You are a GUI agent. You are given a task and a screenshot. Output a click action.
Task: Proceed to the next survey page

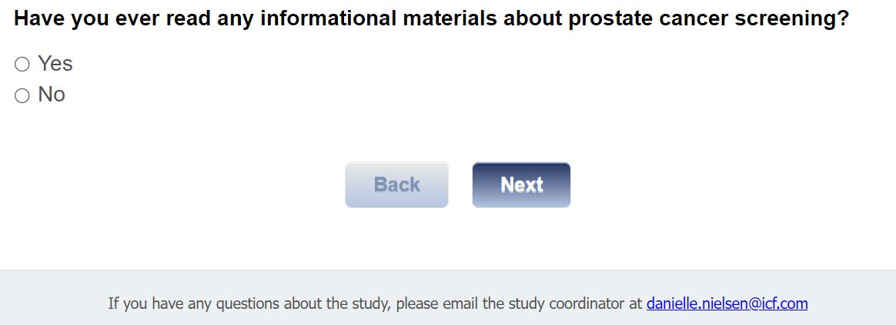[x=521, y=184]
